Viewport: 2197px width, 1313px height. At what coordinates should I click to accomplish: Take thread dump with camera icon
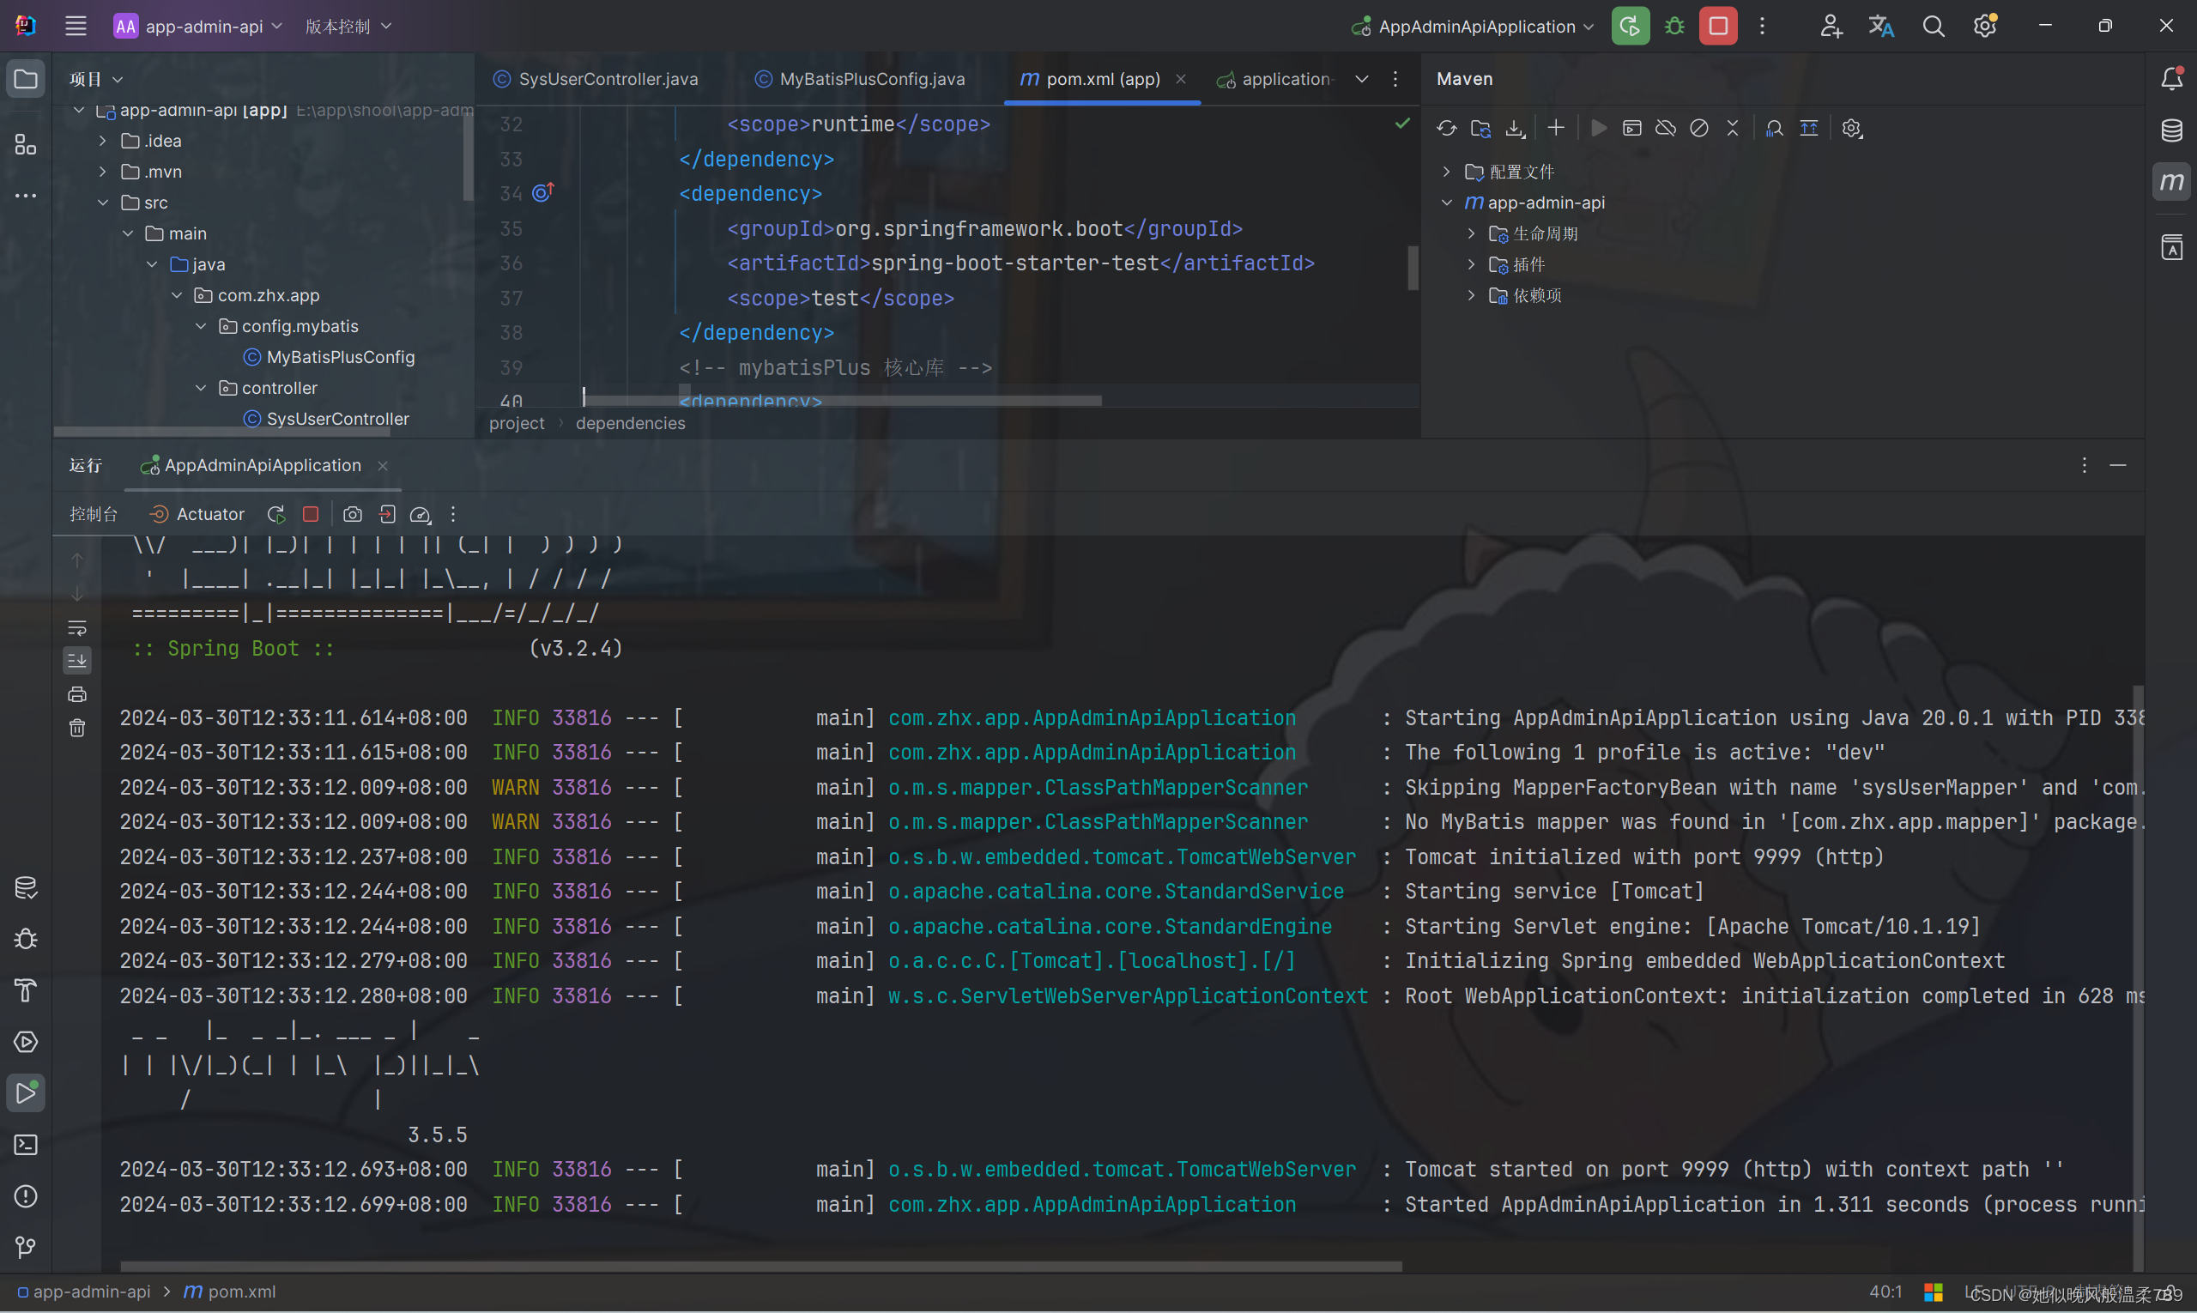pos(352,514)
